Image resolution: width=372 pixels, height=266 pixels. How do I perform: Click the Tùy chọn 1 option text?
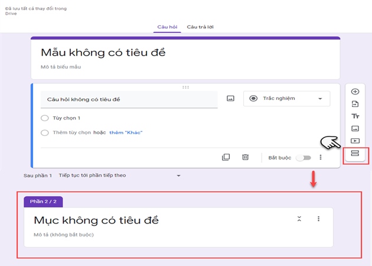click(66, 118)
